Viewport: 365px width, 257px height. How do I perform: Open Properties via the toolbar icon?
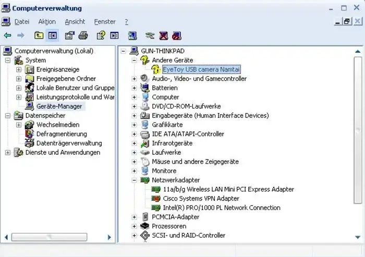pos(69,35)
